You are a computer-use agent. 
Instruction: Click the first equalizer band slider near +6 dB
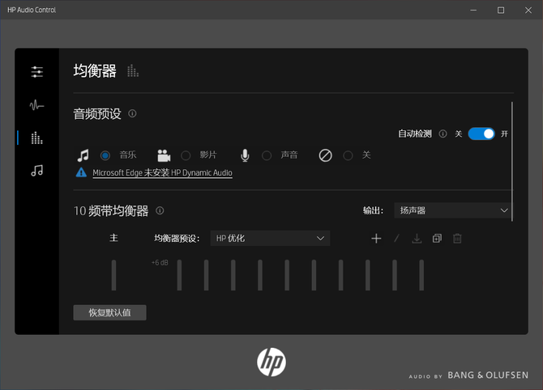tap(179, 275)
